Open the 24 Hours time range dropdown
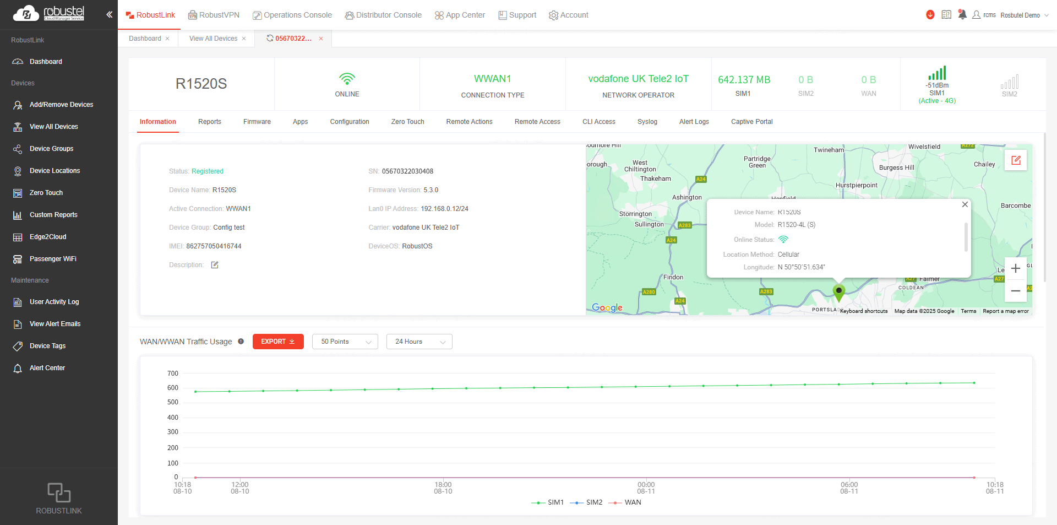Screen dimensions: 1057x525 tap(419, 342)
